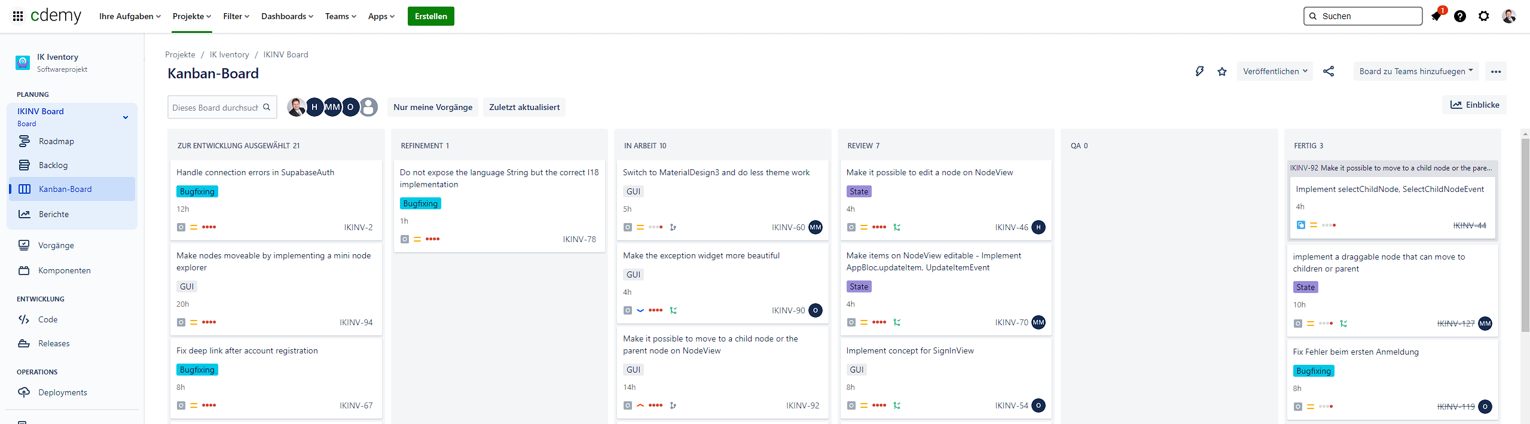1530x424 pixels.
Task: Click the IK Iventory project avatar
Action: [23, 62]
